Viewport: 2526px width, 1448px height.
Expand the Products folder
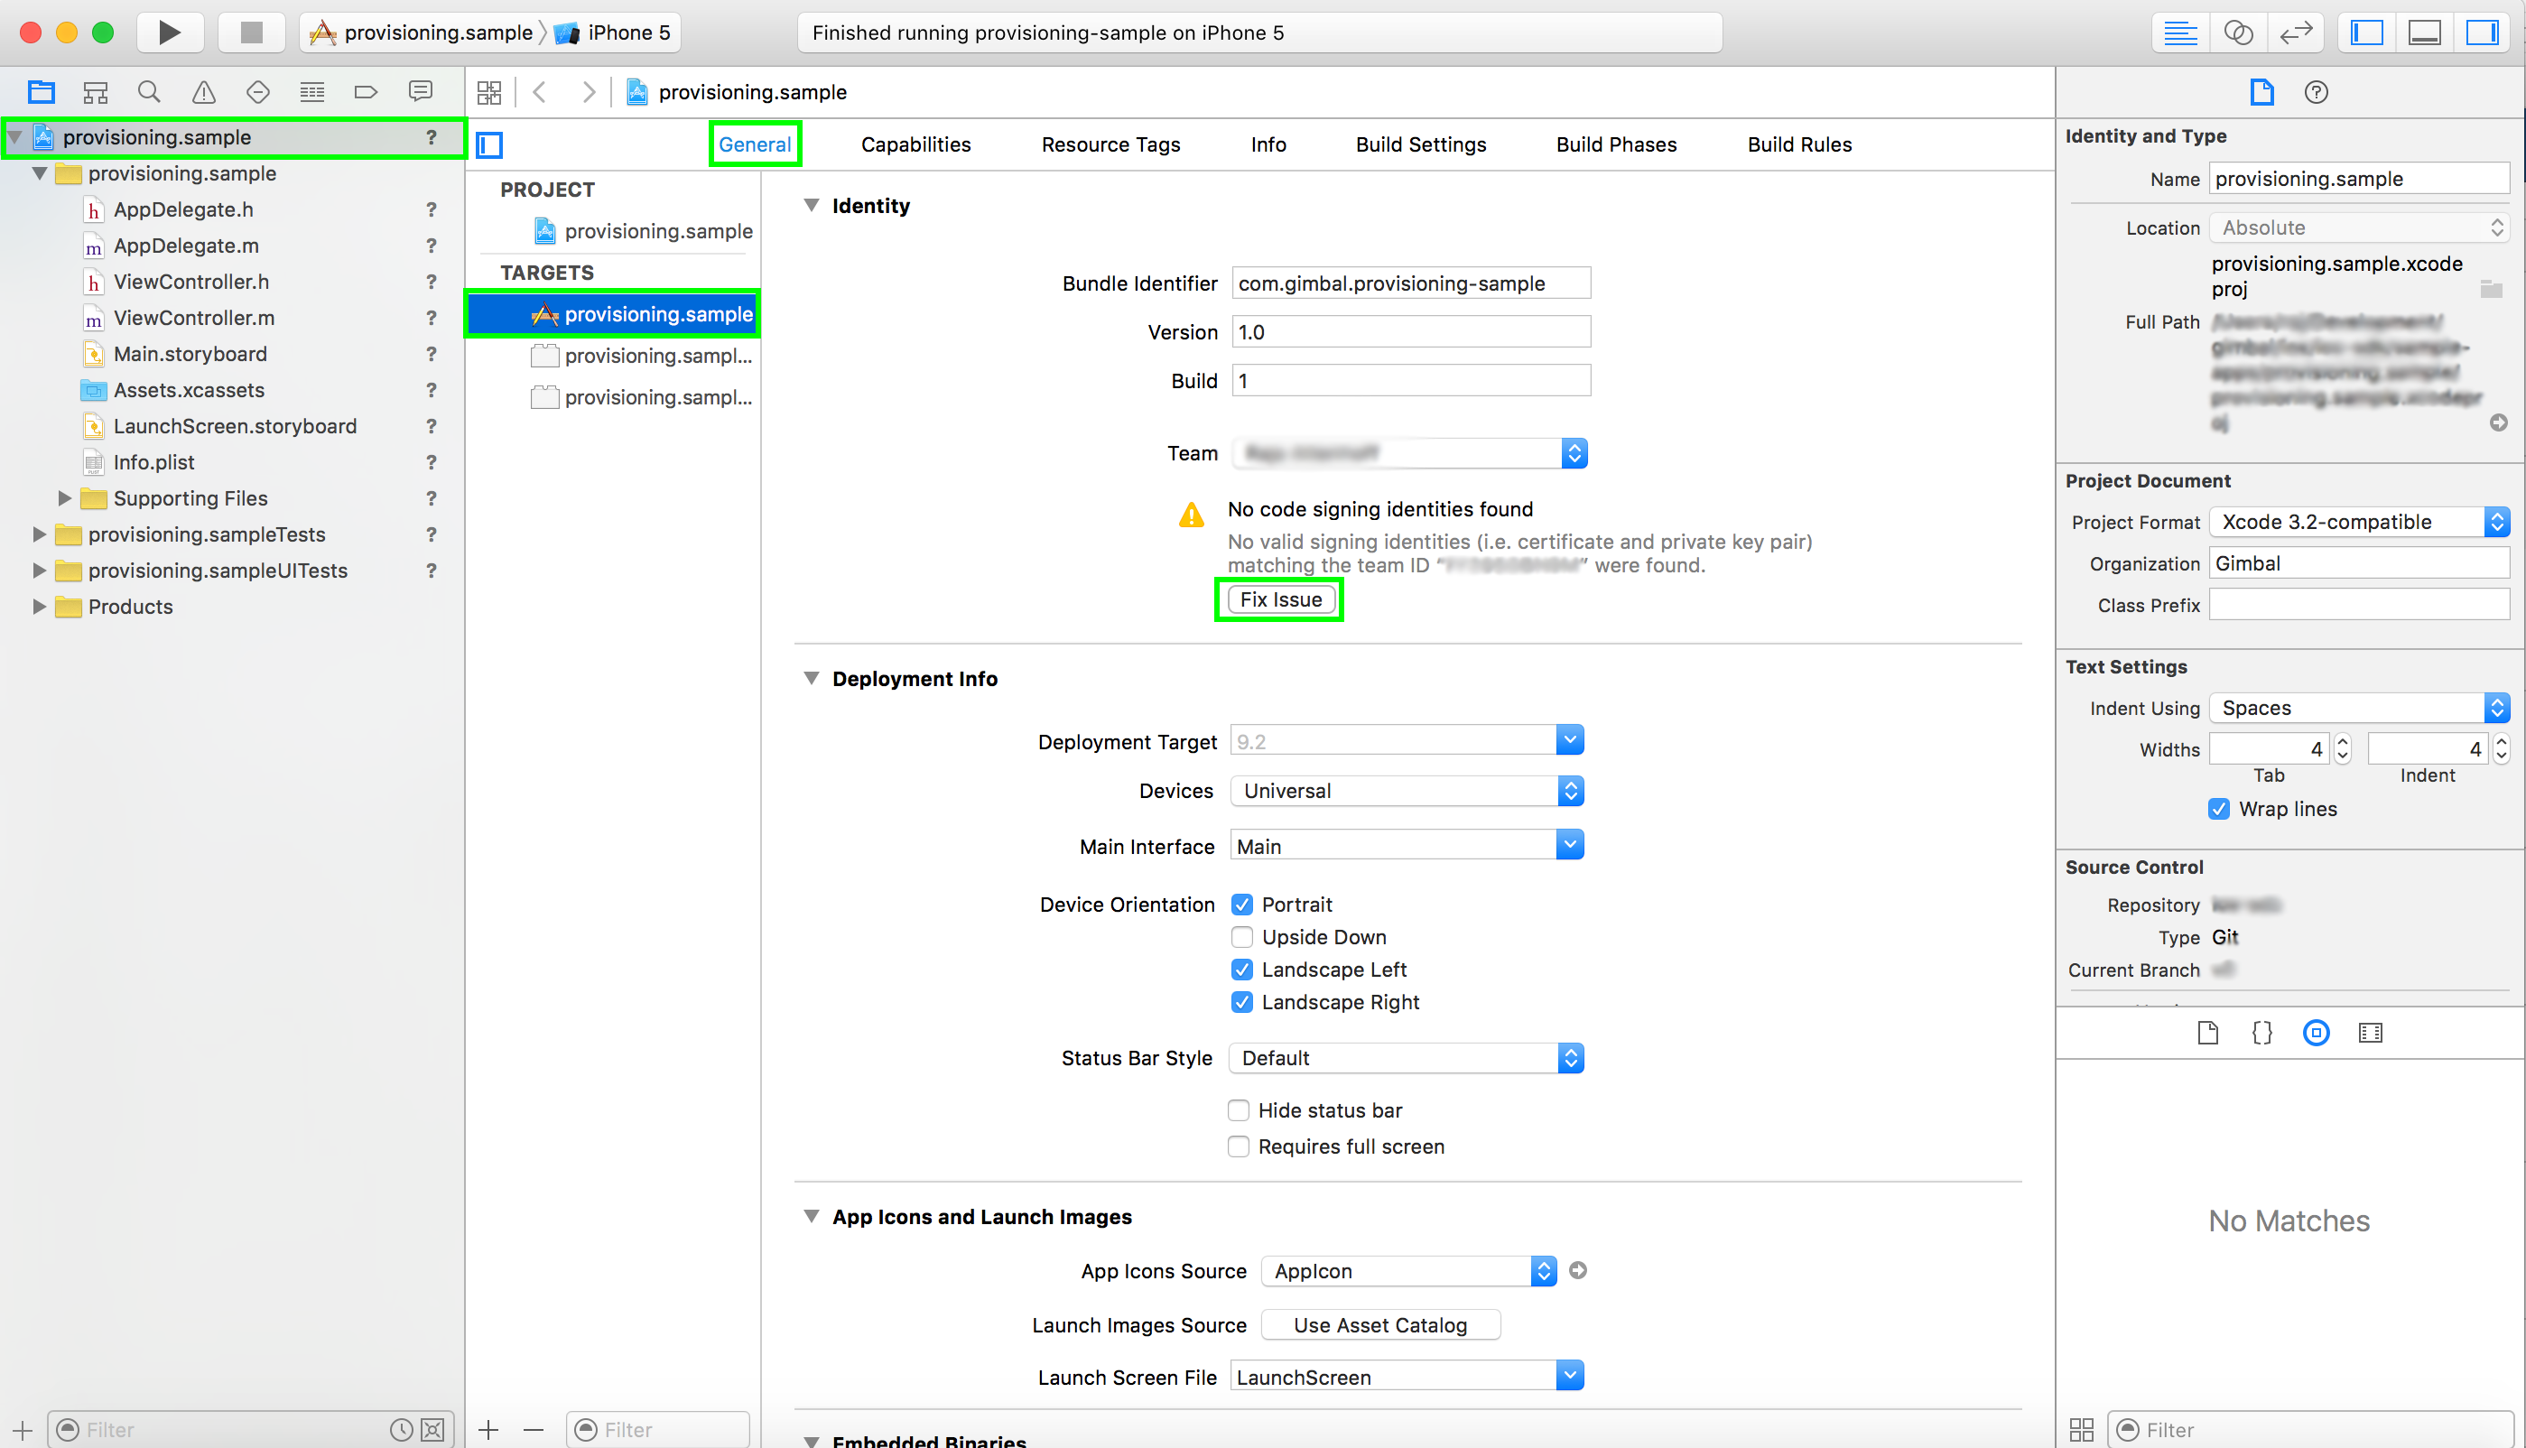point(40,606)
